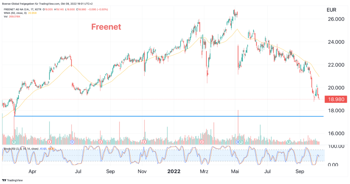Click the EUR currency label on price axis
Image resolution: width=350 pixels, height=184 pixels.
[331, 10]
